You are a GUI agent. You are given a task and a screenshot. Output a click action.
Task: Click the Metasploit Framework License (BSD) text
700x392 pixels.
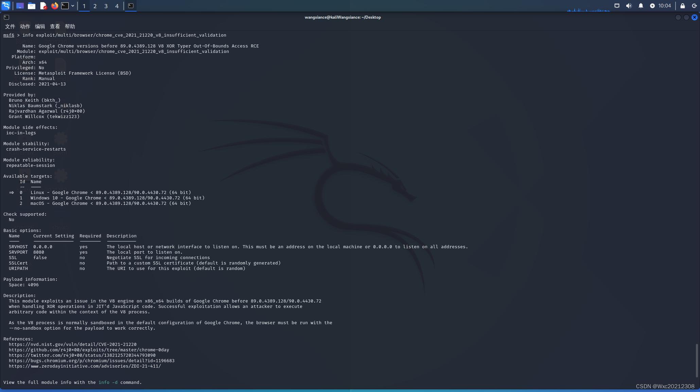[85, 73]
